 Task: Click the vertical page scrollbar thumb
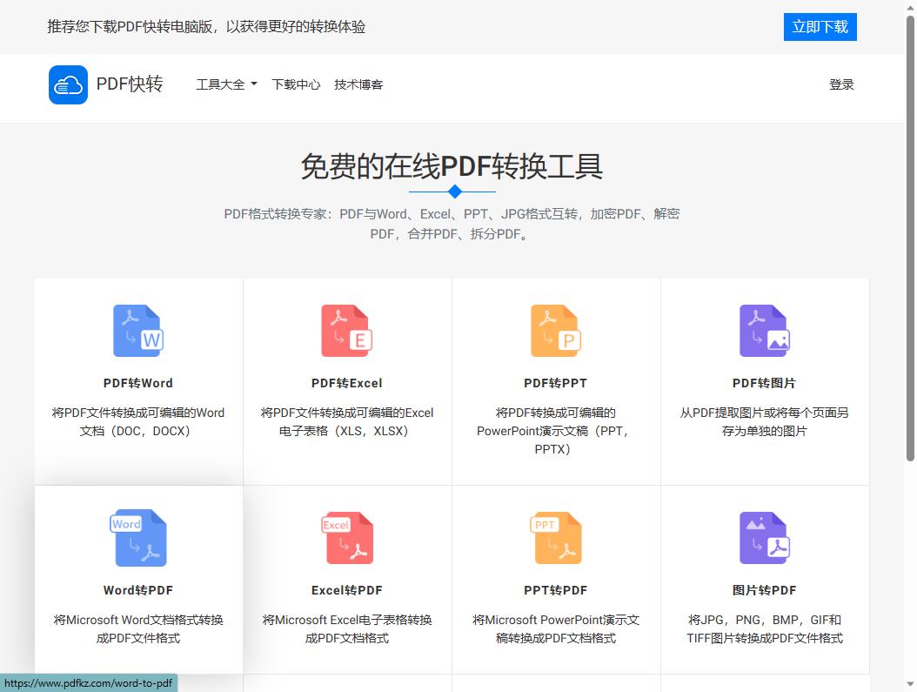pyautogui.click(x=910, y=239)
